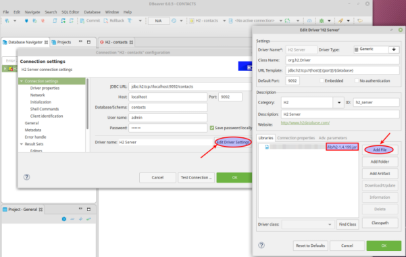The image size is (406, 257).
Task: Click the Add Folder button
Action: tap(380, 162)
